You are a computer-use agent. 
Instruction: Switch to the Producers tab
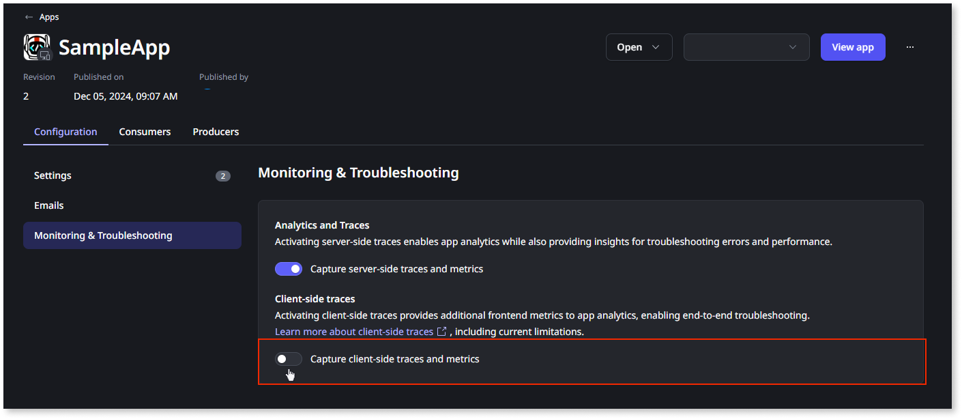tap(216, 132)
